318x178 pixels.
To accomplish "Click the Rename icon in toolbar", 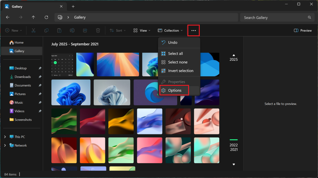I will click(72, 30).
